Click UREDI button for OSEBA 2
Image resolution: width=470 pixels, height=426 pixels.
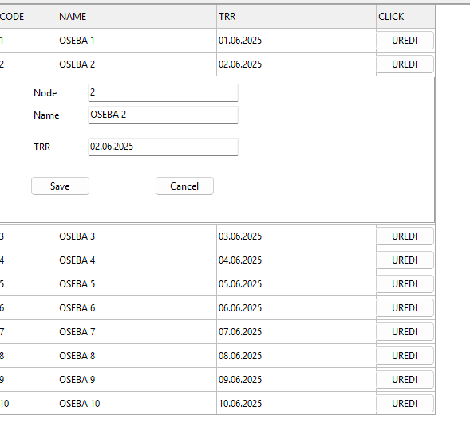coord(405,64)
